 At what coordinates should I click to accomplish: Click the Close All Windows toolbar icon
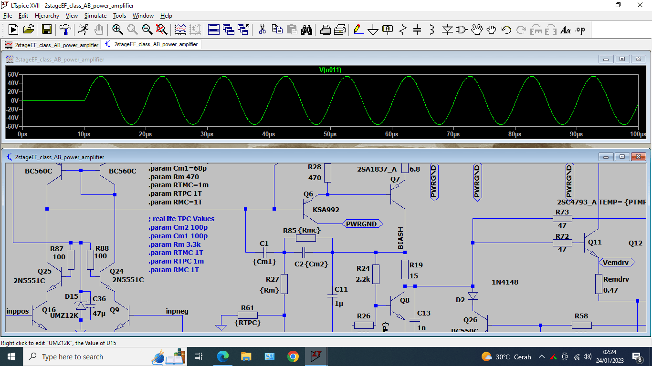[x=243, y=30]
